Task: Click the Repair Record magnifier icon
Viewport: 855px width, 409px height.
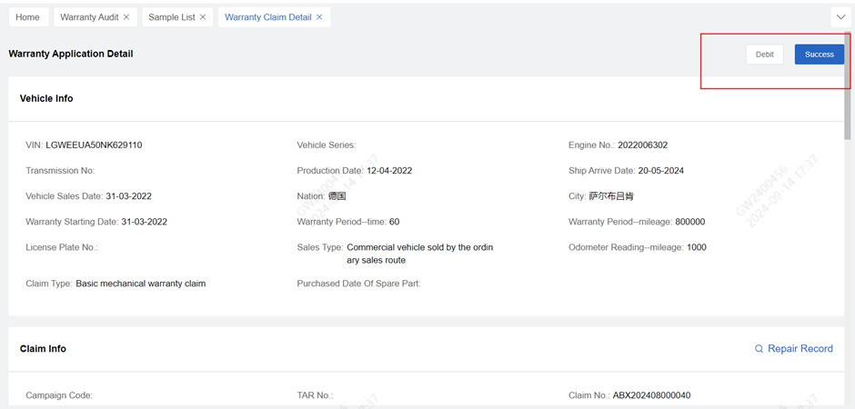Action: pyautogui.click(x=759, y=348)
